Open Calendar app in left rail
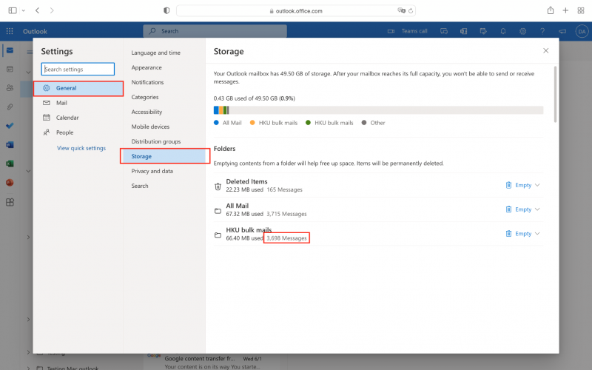Screen dimensions: 592x370 (x=10, y=69)
